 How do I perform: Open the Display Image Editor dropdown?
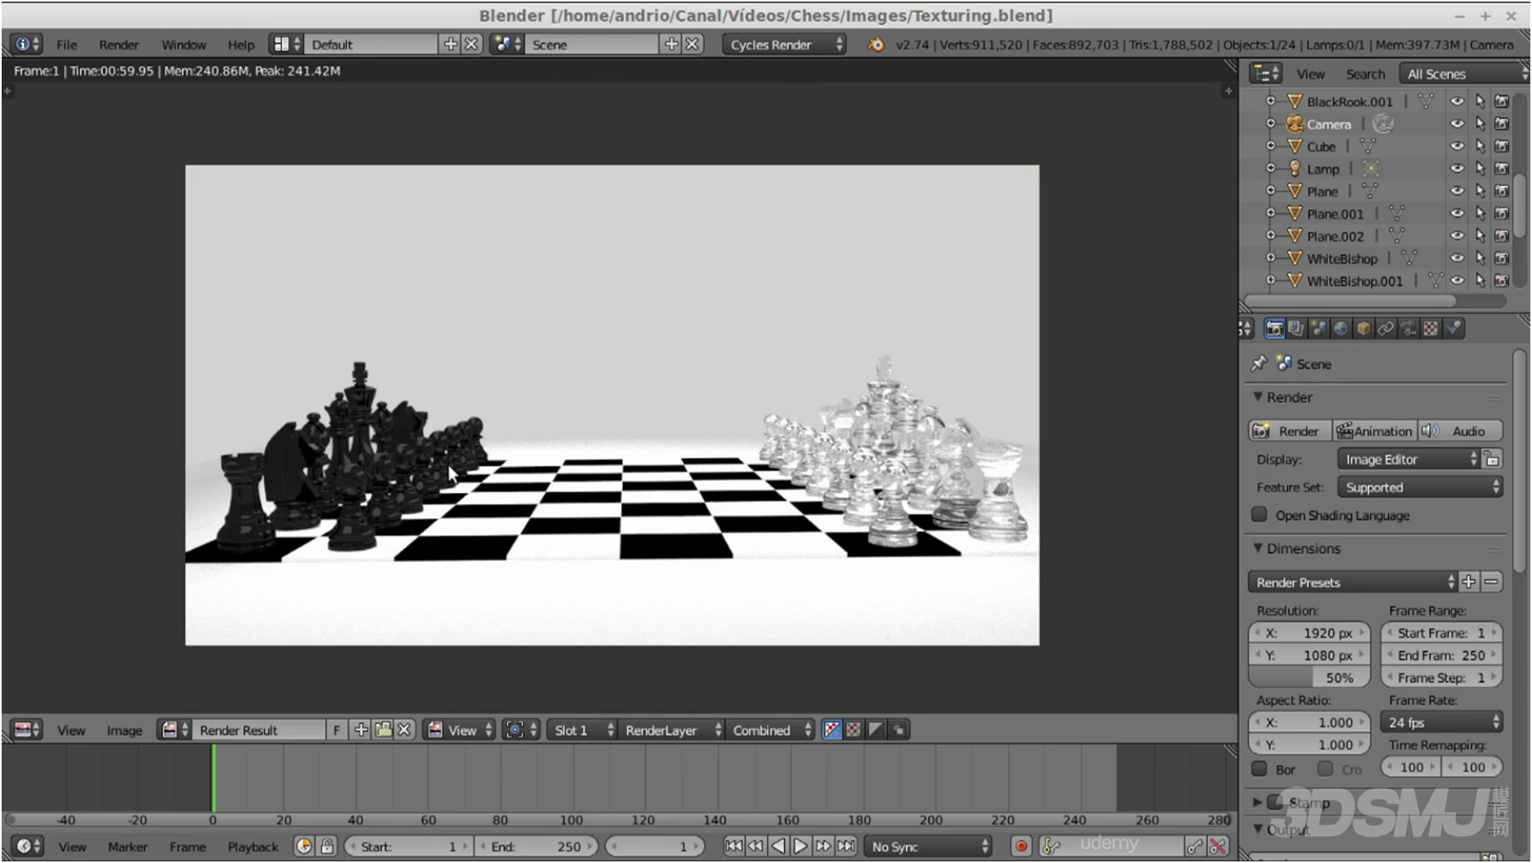(x=1408, y=459)
